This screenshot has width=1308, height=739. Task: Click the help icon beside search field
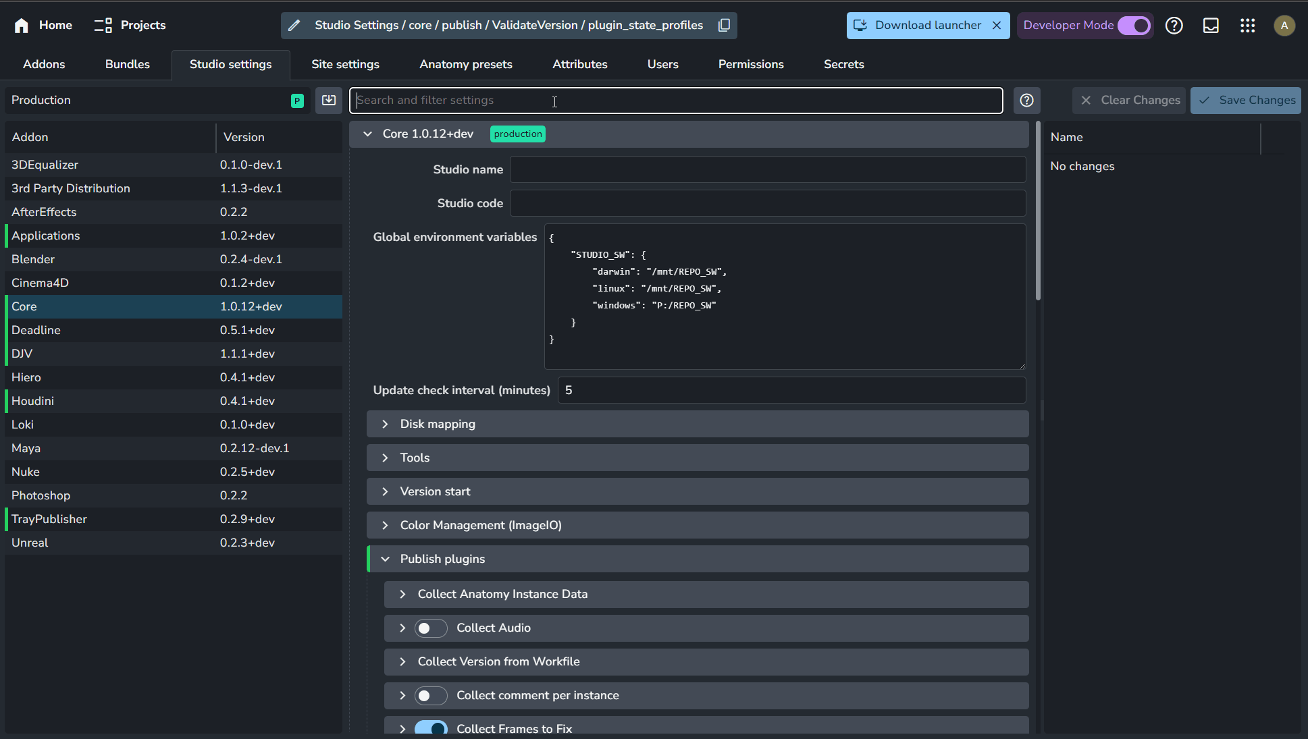coord(1026,101)
